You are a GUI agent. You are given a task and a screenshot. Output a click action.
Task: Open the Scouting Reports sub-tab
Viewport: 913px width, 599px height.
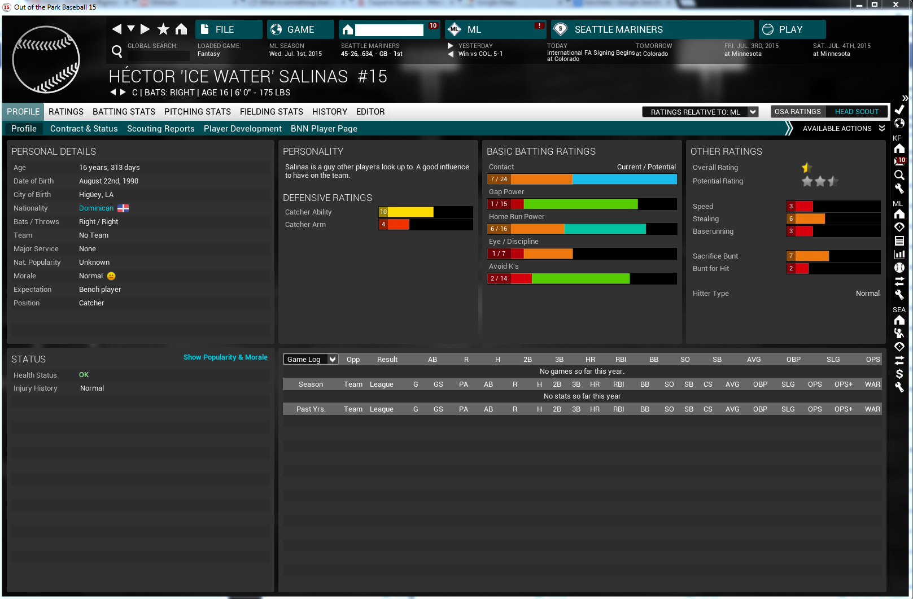coord(160,129)
